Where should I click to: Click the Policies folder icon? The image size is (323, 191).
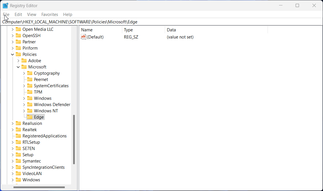point(18,54)
